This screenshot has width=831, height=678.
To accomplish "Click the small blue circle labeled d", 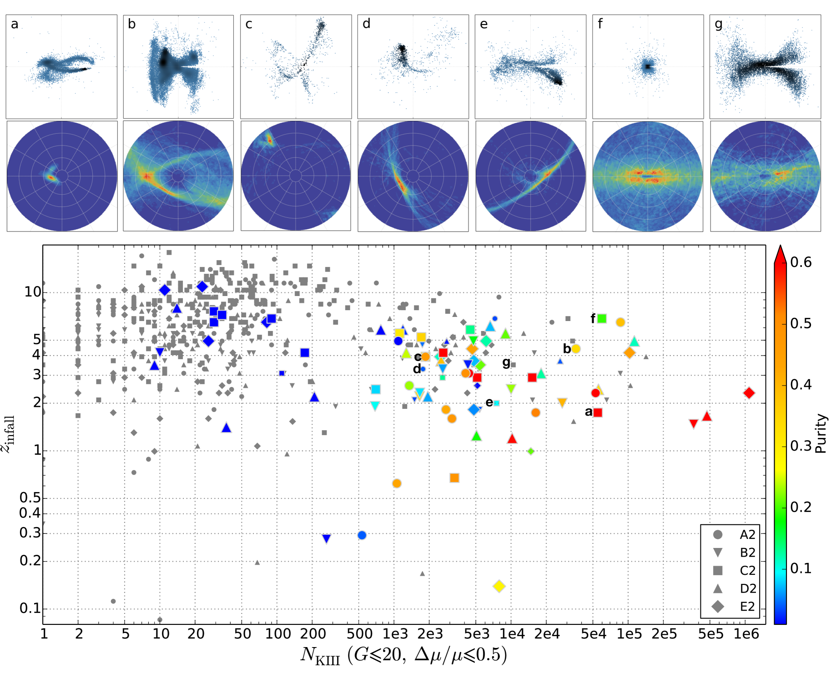I will click(423, 369).
